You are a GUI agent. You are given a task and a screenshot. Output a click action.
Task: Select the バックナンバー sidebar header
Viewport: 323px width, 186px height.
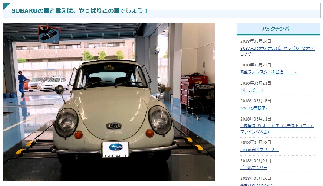point(278,29)
